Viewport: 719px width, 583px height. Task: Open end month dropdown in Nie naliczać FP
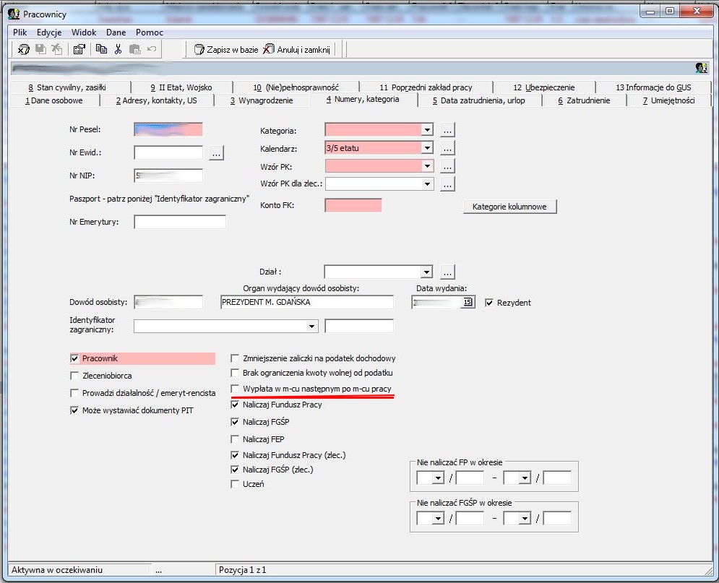click(525, 478)
